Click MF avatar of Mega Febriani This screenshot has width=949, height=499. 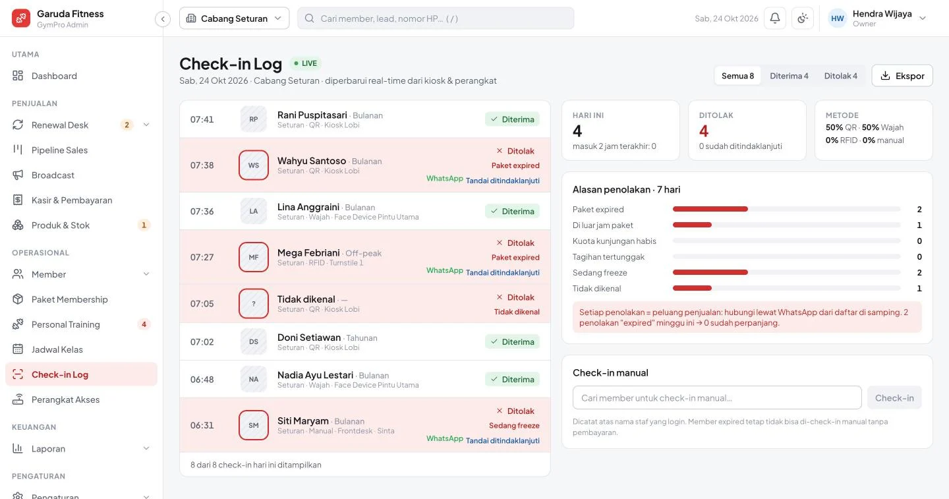point(254,257)
